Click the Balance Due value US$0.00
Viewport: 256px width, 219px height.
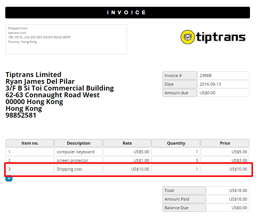click(x=228, y=208)
